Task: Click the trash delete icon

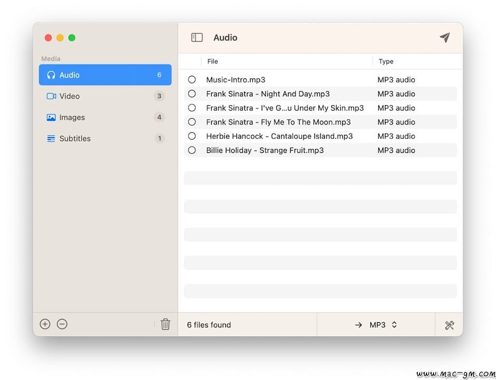Action: (165, 324)
